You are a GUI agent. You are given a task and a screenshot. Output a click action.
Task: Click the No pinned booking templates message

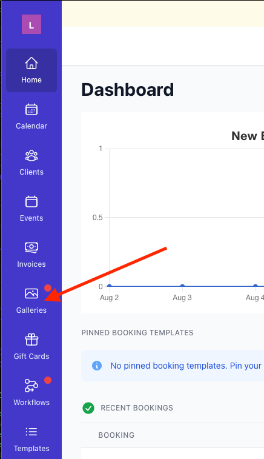point(186,366)
